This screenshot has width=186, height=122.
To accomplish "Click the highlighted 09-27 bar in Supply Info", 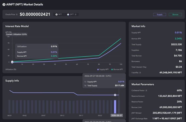I will tap(115, 107).
